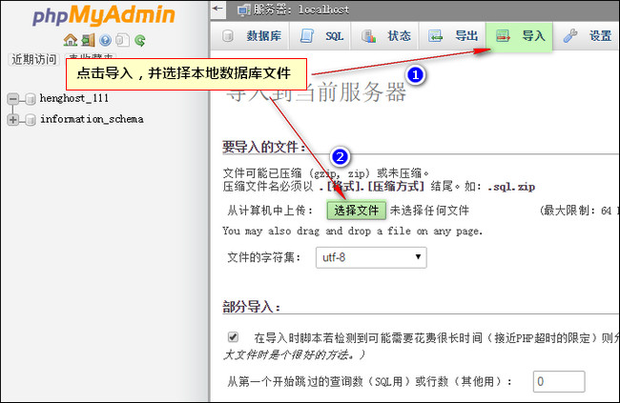Click the 部分导入 heading
The width and height of the screenshot is (620, 403).
[252, 307]
